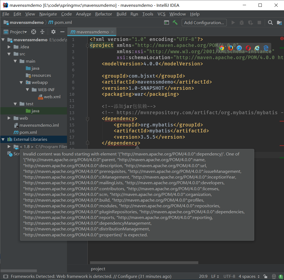Open Project panel settings gear
284x280 pixels.
pos(53,32)
